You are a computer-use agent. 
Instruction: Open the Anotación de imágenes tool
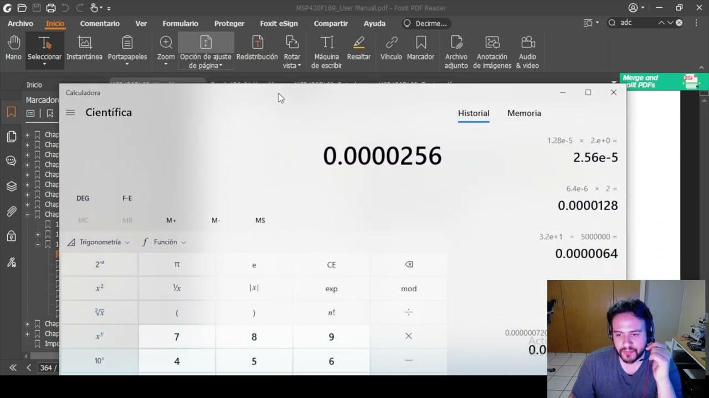click(x=492, y=53)
